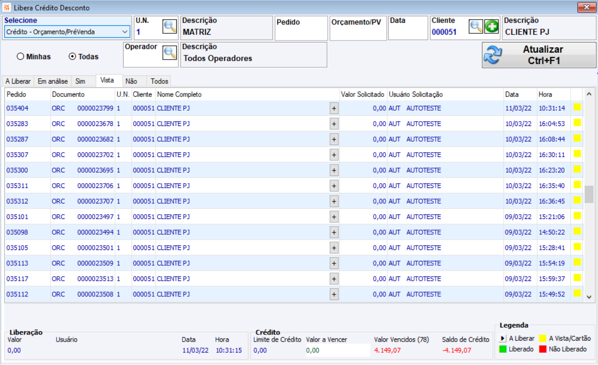The width and height of the screenshot is (598, 365).
Task: Click the Cliente search magnifier icon
Action: pos(476,27)
